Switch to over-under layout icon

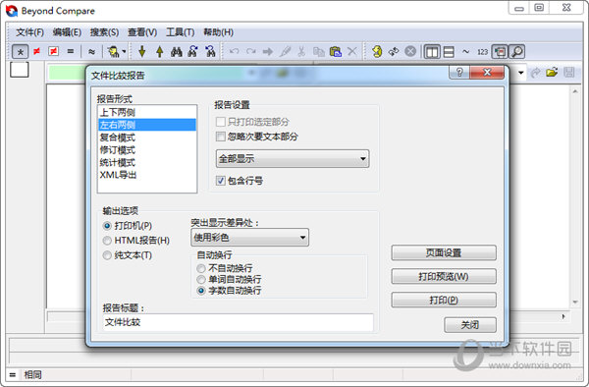[x=449, y=52]
